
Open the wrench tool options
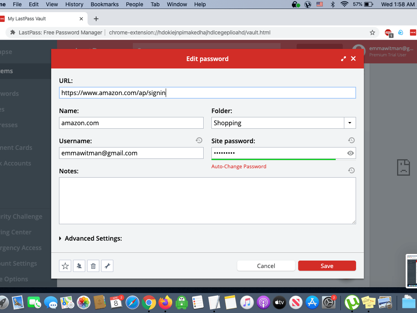coord(107,266)
